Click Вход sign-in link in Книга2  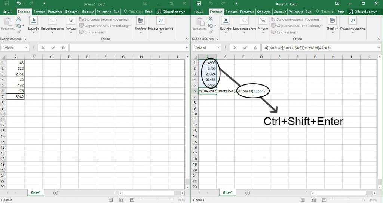pos(148,12)
